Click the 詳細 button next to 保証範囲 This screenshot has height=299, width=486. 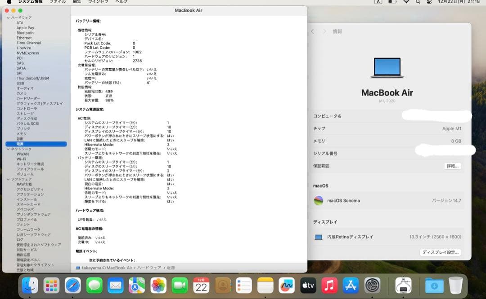click(453, 166)
